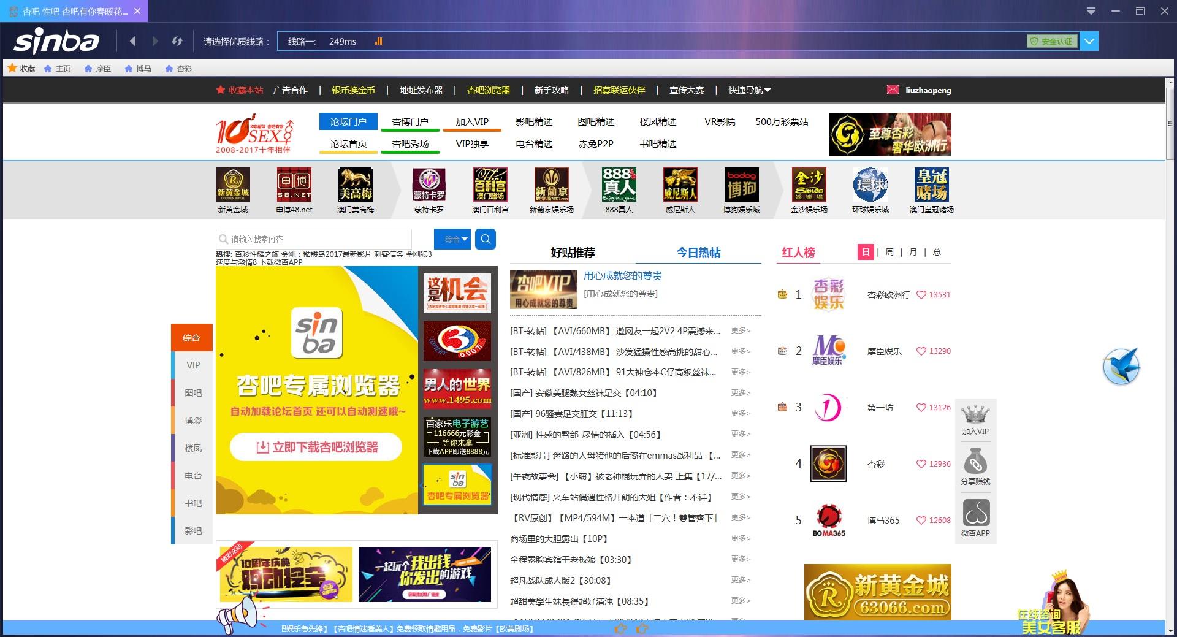
Task: Open the 申博48.net site icon
Action: click(294, 185)
